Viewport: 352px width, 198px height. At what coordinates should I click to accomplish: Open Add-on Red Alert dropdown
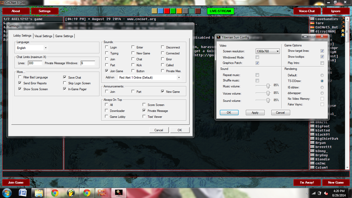[150, 78]
